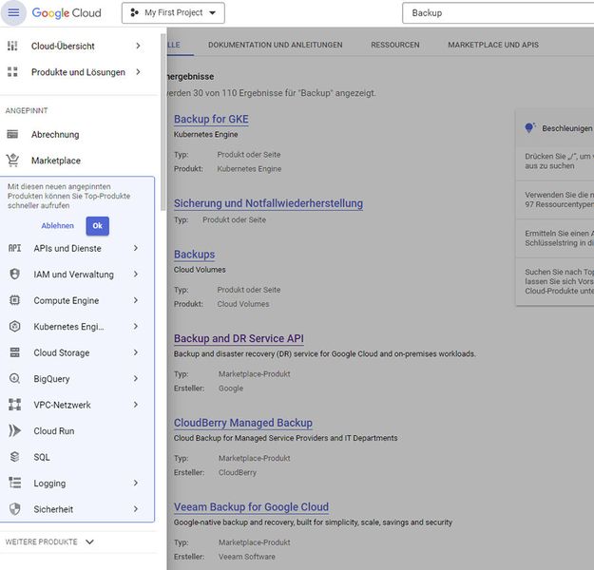Click the VPC-Netzwerk network icon
Screen dimensions: 594x570
tap(15, 405)
